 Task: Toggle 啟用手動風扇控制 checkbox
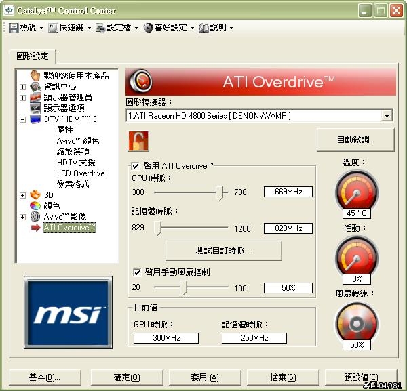point(137,272)
